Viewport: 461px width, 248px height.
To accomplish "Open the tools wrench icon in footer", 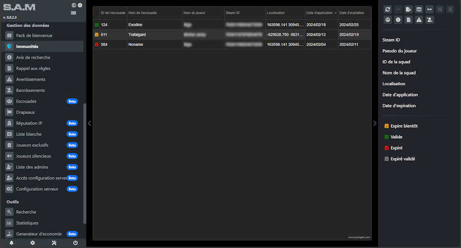I will (54, 243).
